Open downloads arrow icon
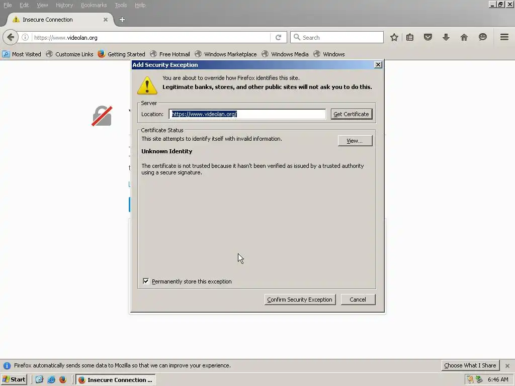Image resolution: width=515 pixels, height=386 pixels. pyautogui.click(x=446, y=37)
